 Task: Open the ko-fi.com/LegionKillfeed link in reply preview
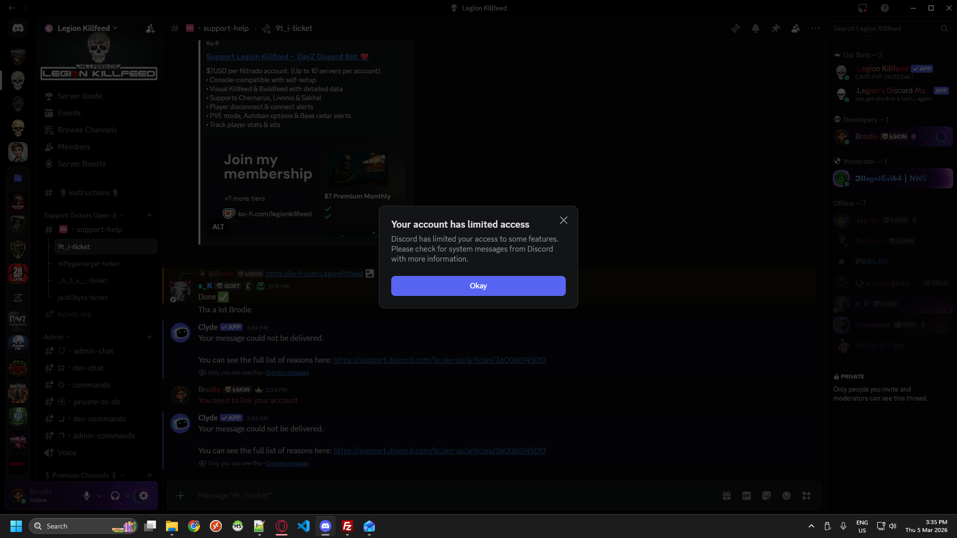tap(314, 273)
